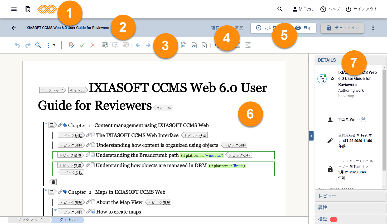Toggle 表示 view with eye icon
387x224 pixels.
[303, 28]
